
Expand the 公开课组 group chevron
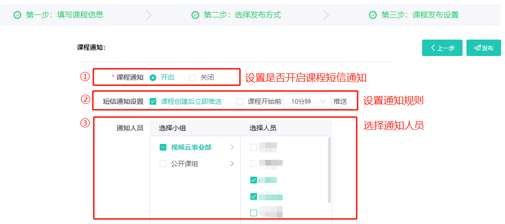click(x=232, y=164)
